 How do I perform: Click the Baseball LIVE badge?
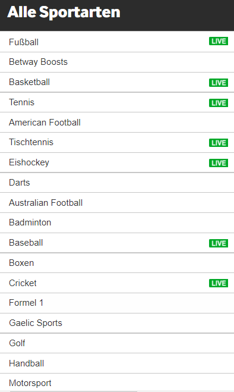coord(219,243)
